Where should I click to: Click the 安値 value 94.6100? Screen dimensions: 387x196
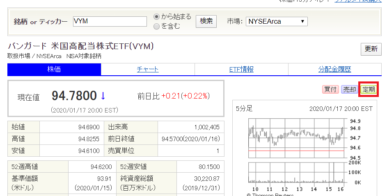coord(89,151)
